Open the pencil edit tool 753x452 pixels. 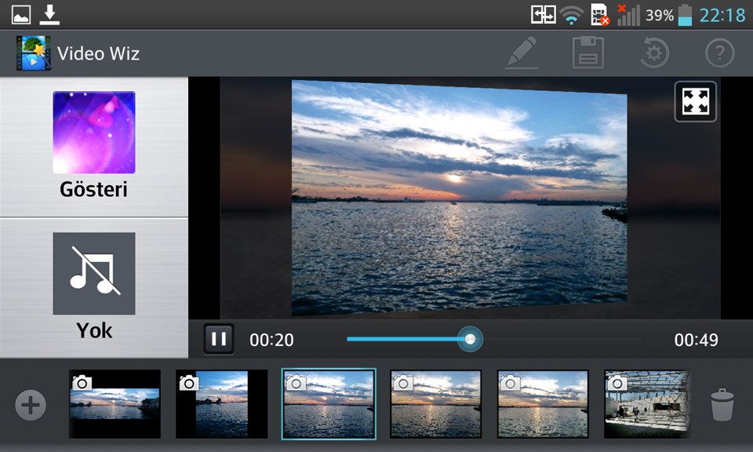point(522,53)
